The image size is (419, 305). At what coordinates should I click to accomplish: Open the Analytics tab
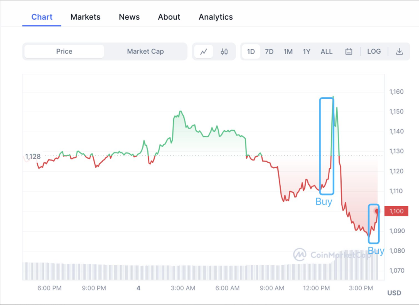pos(216,17)
